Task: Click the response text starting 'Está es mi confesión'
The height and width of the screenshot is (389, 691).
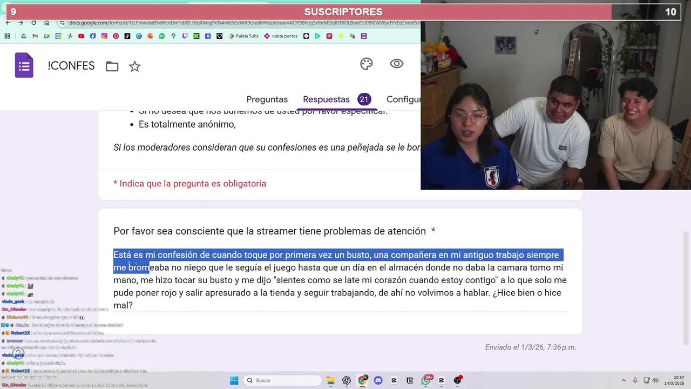Action: click(340, 280)
